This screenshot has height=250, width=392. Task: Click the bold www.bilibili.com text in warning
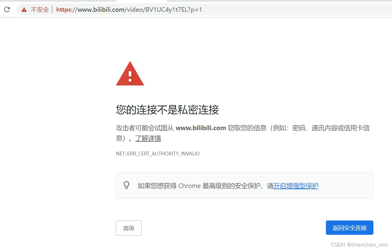click(x=201, y=128)
